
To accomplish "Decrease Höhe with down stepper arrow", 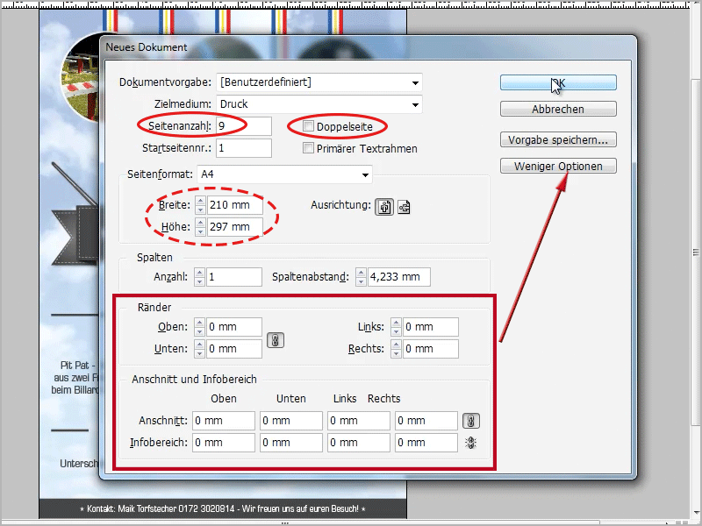I will [x=200, y=231].
